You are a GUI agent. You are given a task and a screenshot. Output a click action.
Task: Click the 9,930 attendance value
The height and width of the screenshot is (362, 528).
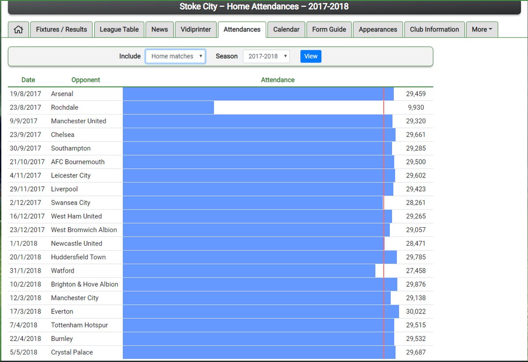coord(416,107)
